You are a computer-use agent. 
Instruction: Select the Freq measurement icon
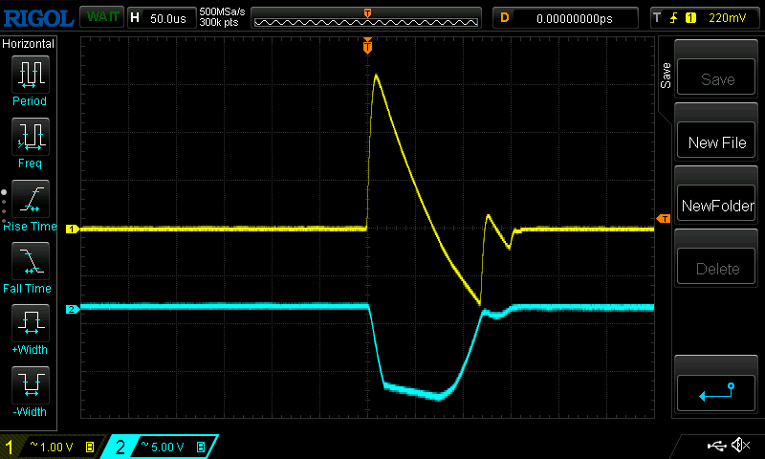[29, 136]
